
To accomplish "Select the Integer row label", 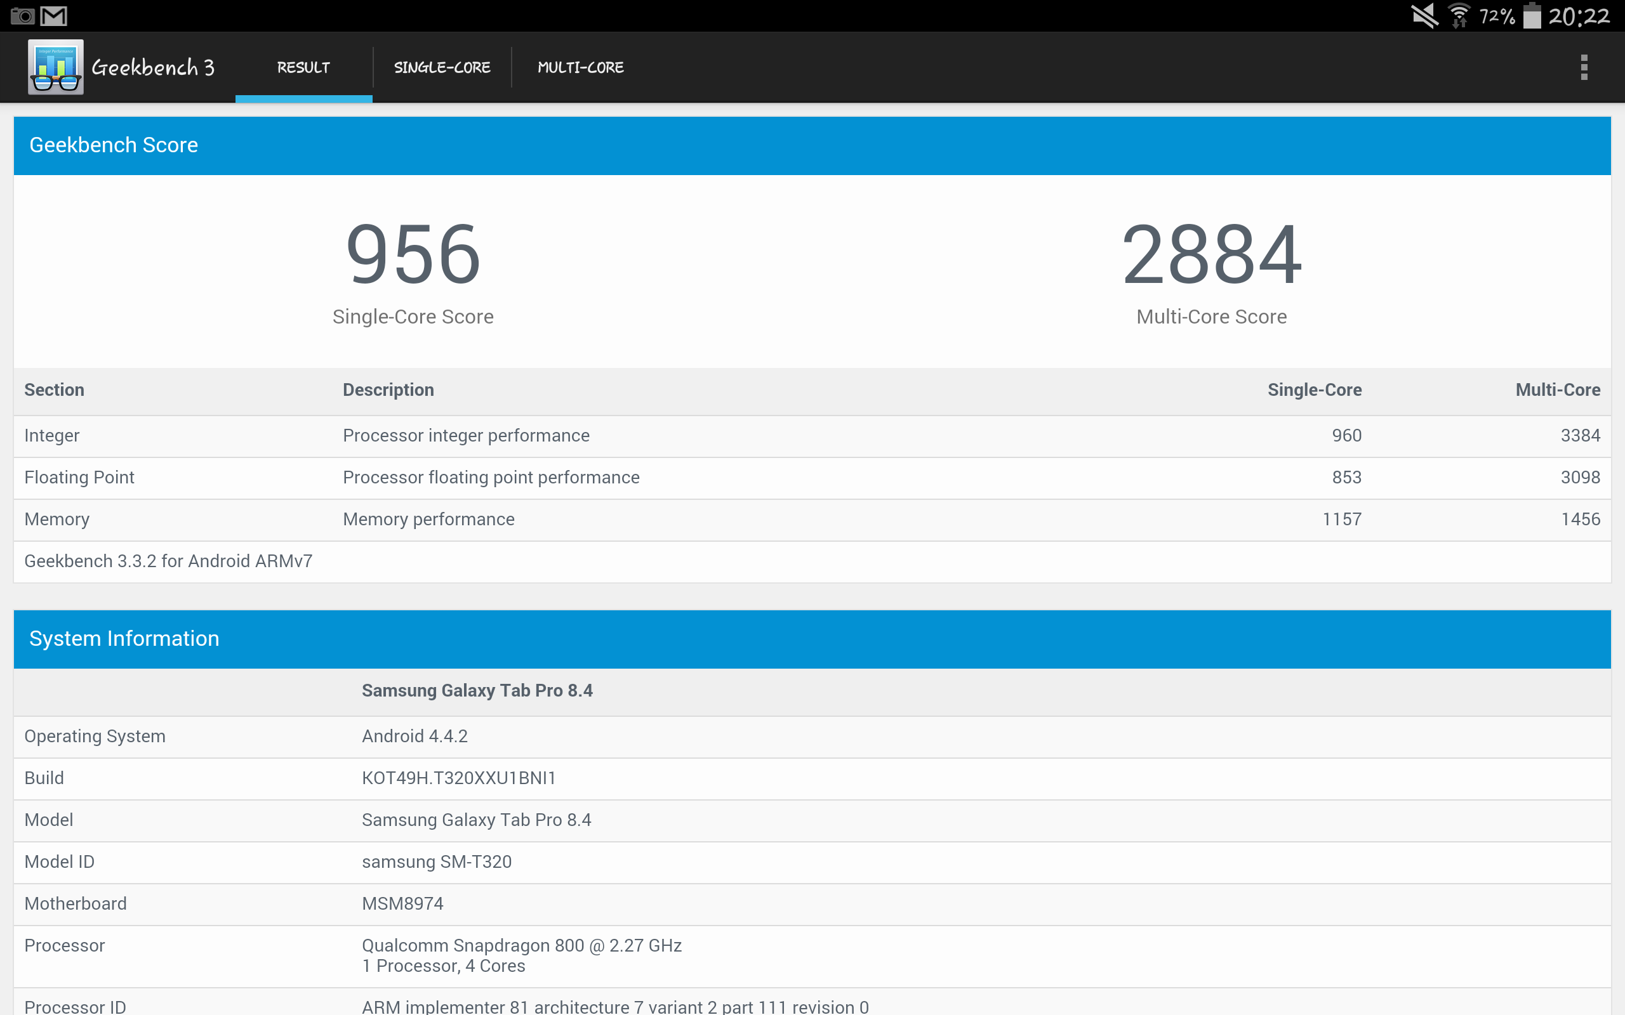I will (x=51, y=436).
